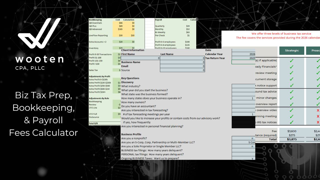Click the 'Quarterly' payroll row
Viewport: 320px width, 180px height.
click(160, 26)
